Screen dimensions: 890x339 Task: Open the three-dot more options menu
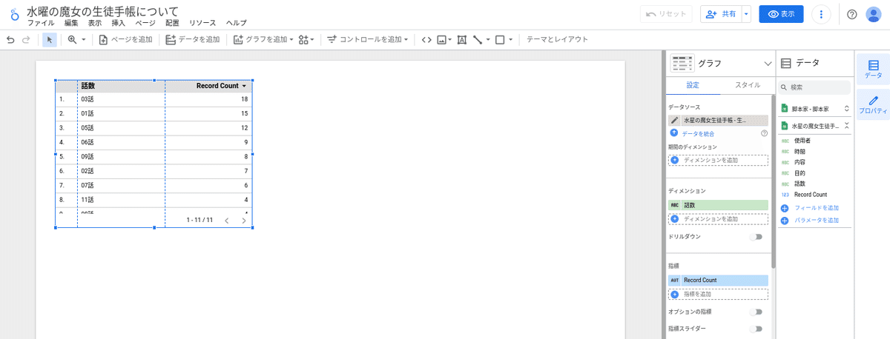coord(821,14)
